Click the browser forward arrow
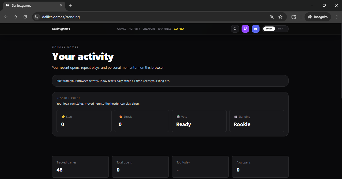The height and width of the screenshot is (179, 342). (16, 17)
